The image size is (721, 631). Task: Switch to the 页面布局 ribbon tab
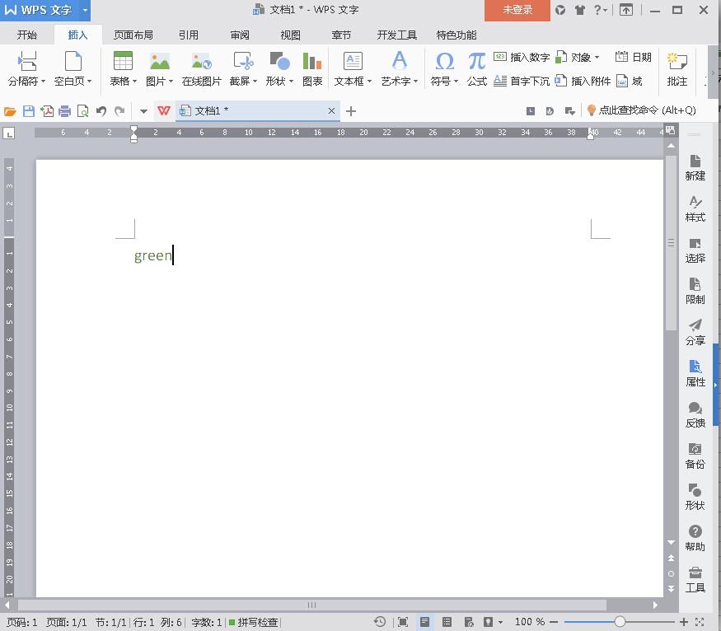133,35
